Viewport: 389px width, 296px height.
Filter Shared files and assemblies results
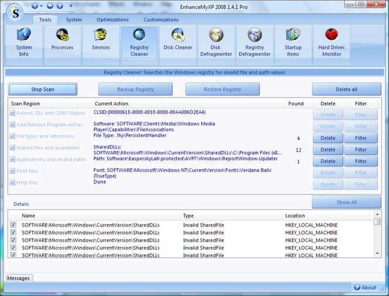coord(361,150)
